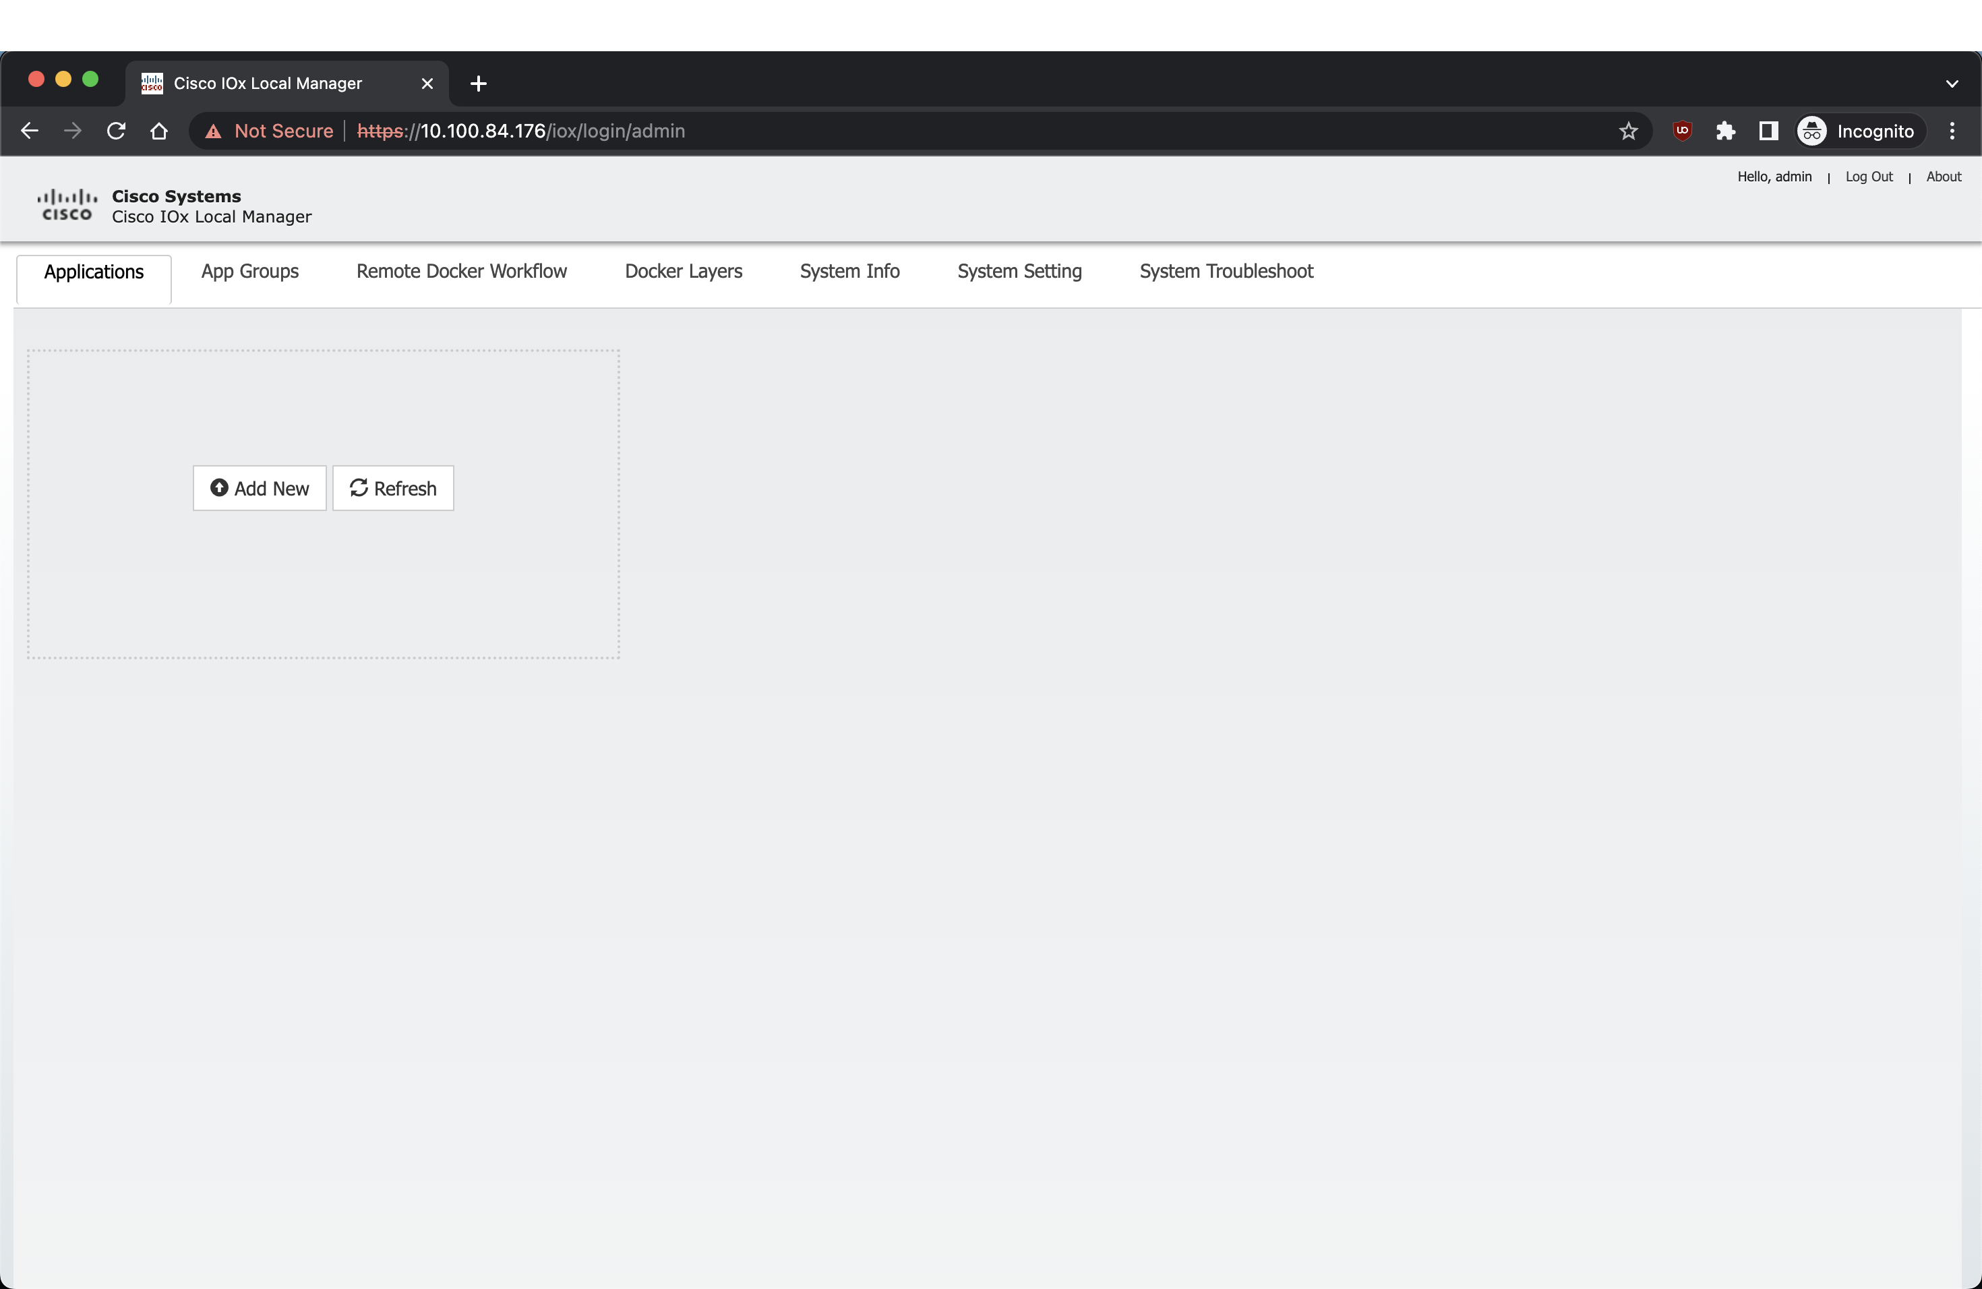The width and height of the screenshot is (1982, 1289).
Task: Open the uBlock Origin extension icon
Action: coord(1682,131)
